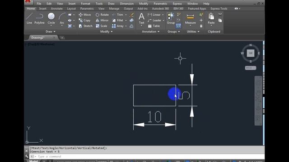
Task: Insert a Table from Annotation panel
Action: [154, 26]
